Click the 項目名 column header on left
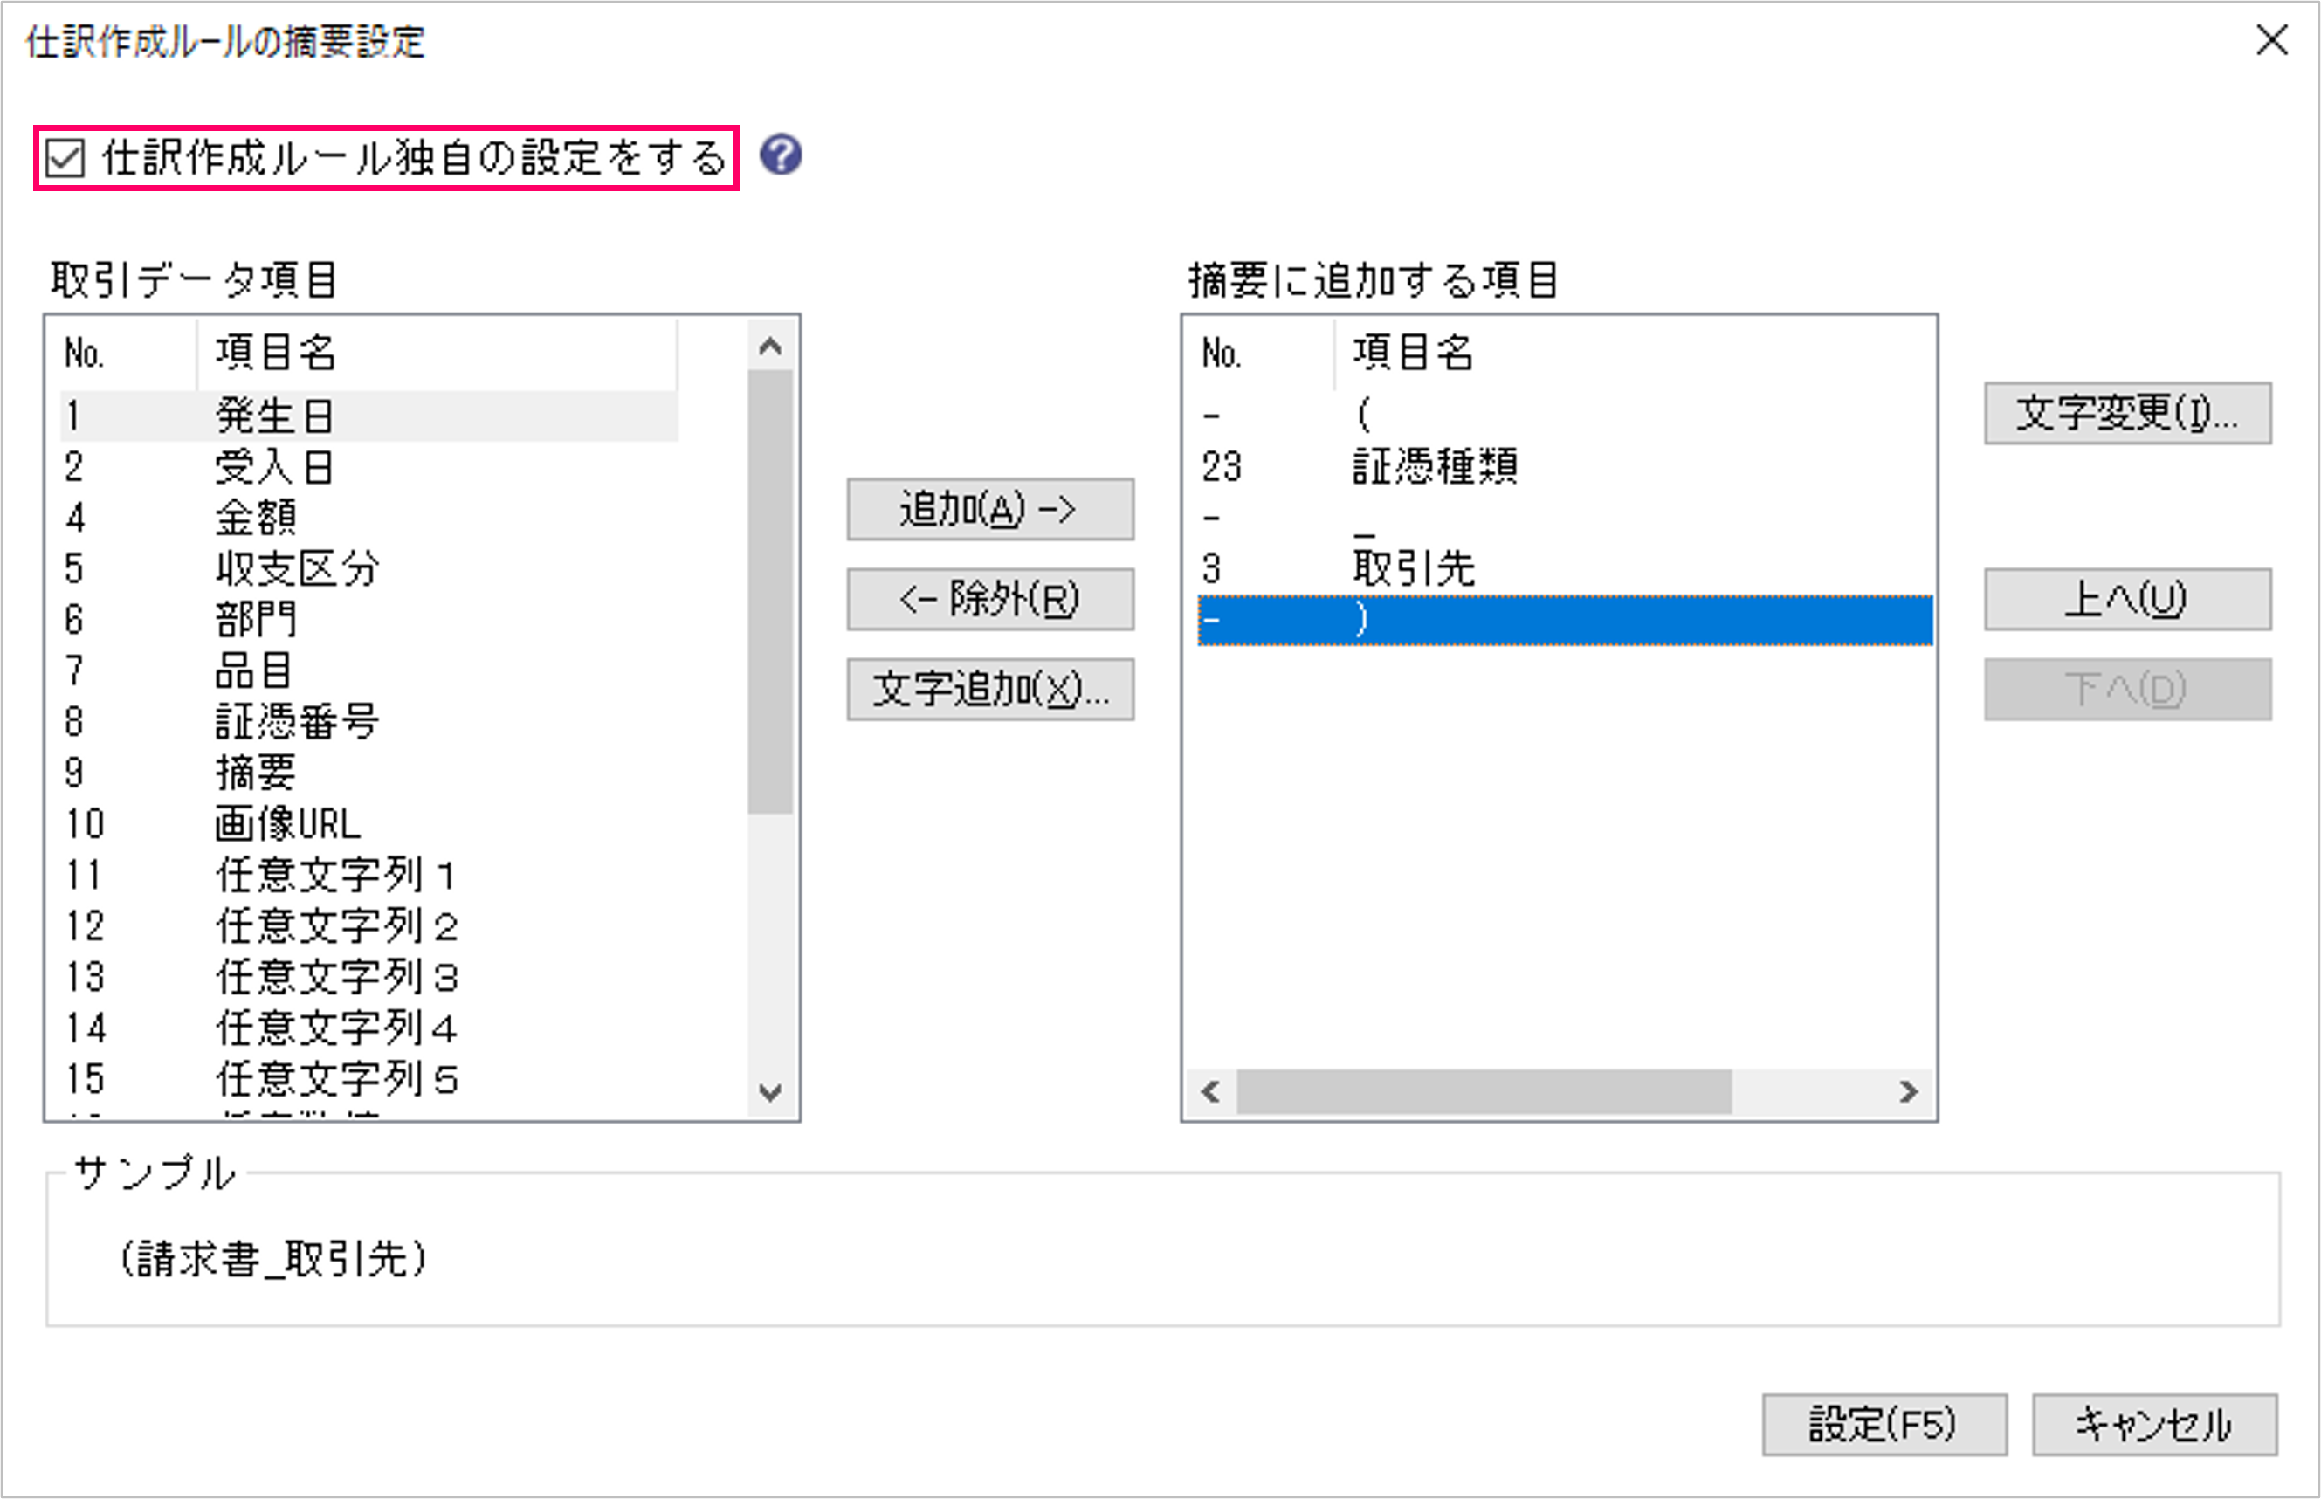The width and height of the screenshot is (2321, 1499). pos(276,353)
